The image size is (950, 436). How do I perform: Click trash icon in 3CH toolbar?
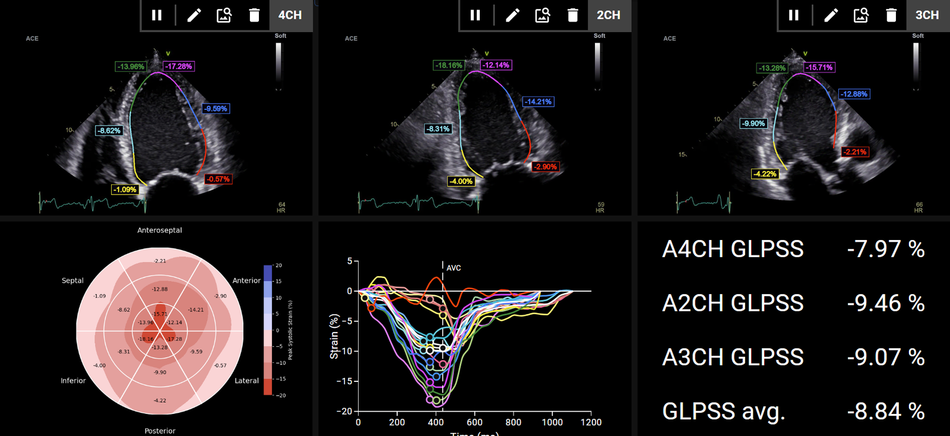891,15
